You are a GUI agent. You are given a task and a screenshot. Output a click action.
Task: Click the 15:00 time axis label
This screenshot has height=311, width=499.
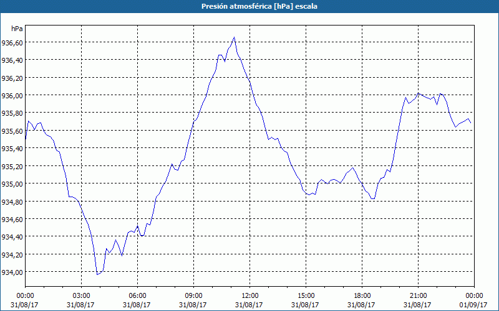(x=306, y=296)
